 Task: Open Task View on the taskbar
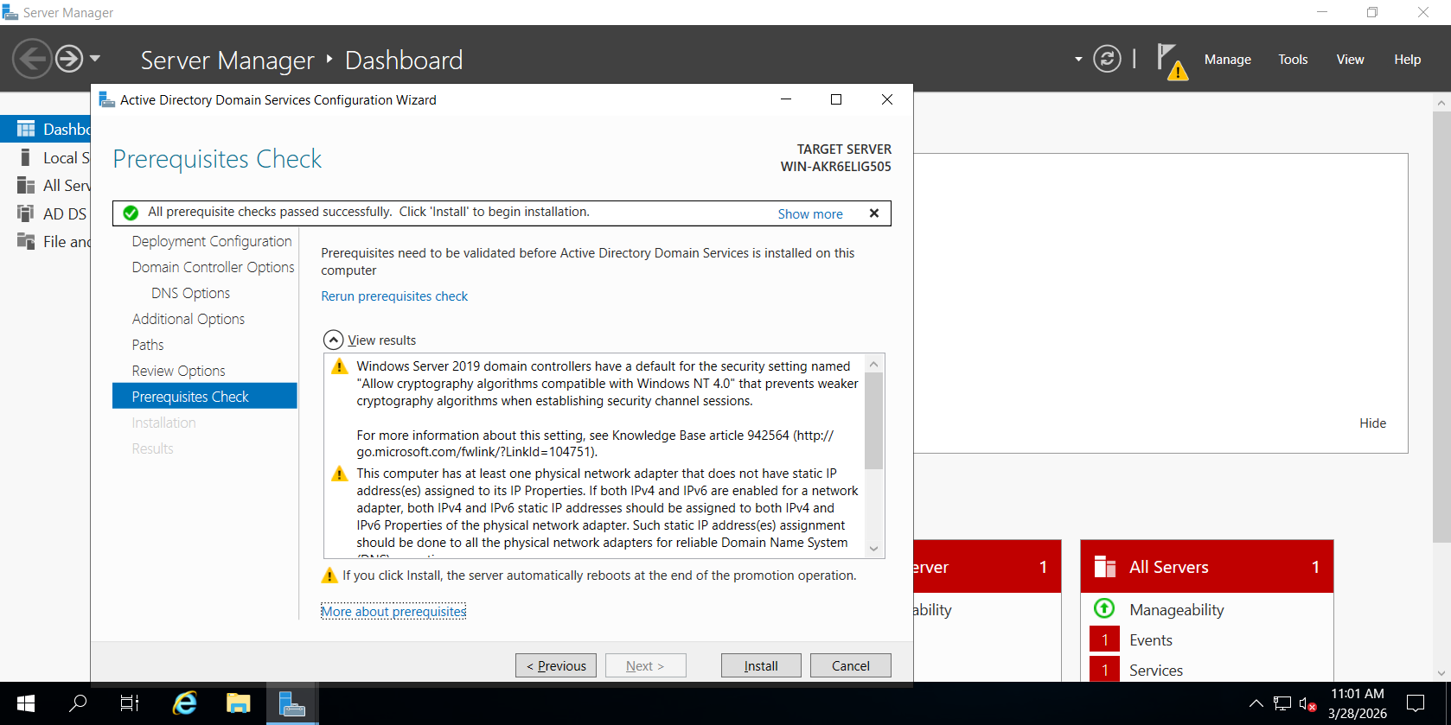click(x=130, y=703)
